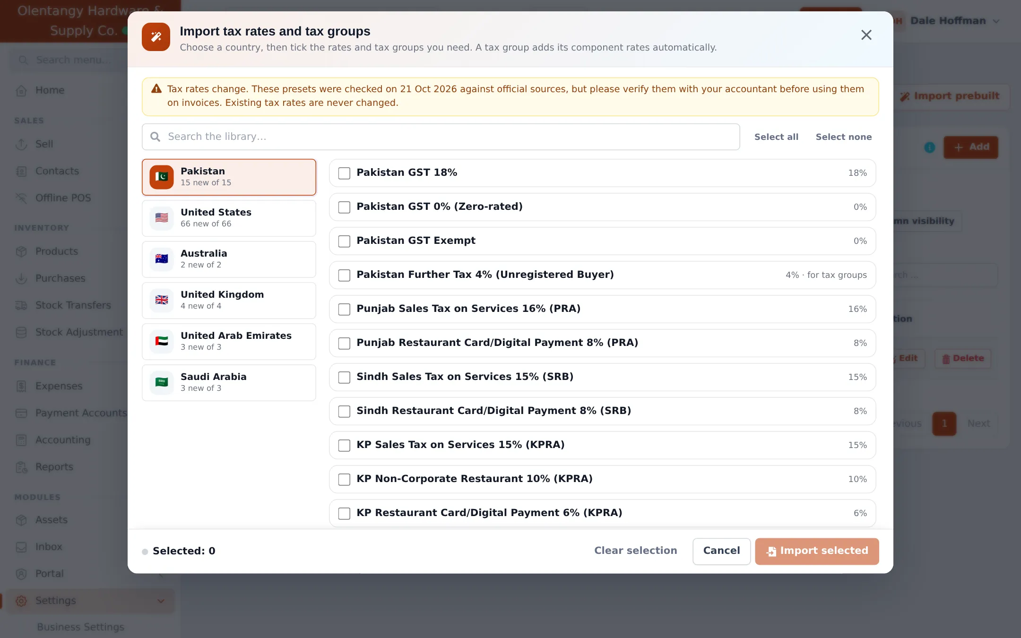Click the Offline POS icon in sidebar
The image size is (1021, 638).
(21, 198)
